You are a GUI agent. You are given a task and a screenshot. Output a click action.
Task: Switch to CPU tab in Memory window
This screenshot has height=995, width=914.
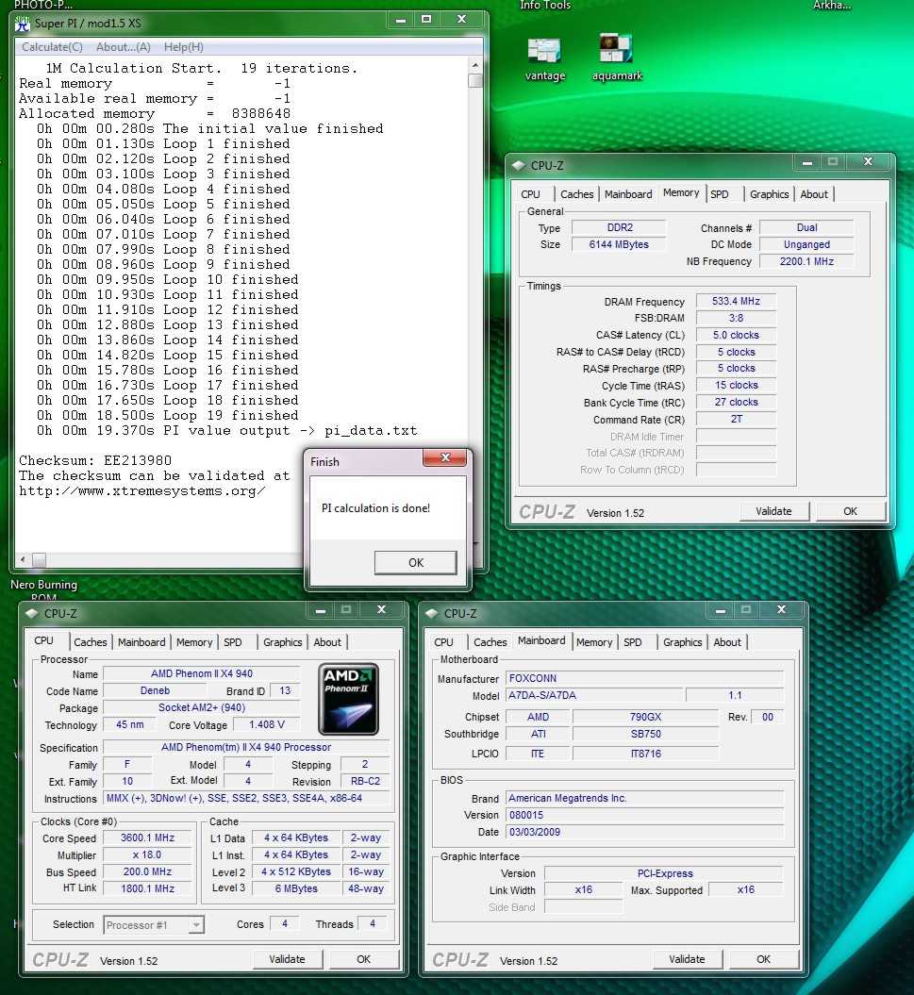tap(531, 194)
